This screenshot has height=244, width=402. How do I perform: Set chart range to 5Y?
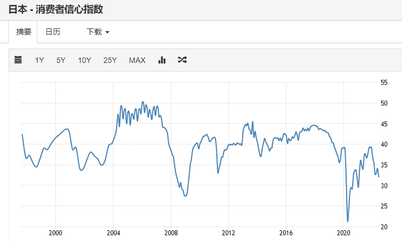61,60
